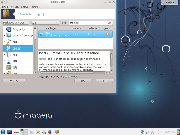
Task: Click the nabi search input field
Action: [90, 23]
